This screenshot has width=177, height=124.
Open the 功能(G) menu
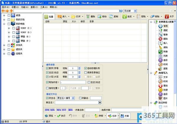click(25, 7)
